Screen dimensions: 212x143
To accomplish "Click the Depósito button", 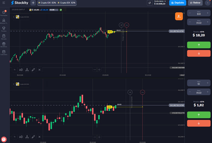I will [178, 3].
